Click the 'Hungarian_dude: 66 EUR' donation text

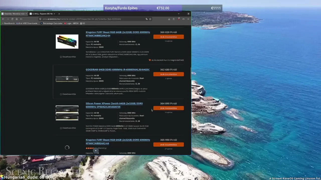click(x=29, y=177)
